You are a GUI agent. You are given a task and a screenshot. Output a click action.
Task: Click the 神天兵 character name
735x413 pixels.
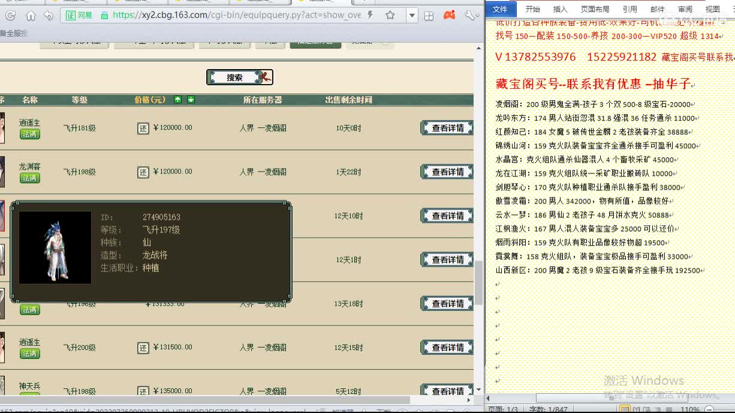coord(30,386)
